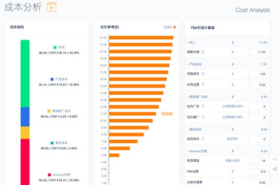
Task: Click the blue product cost bar segment
Action: [25, 117]
